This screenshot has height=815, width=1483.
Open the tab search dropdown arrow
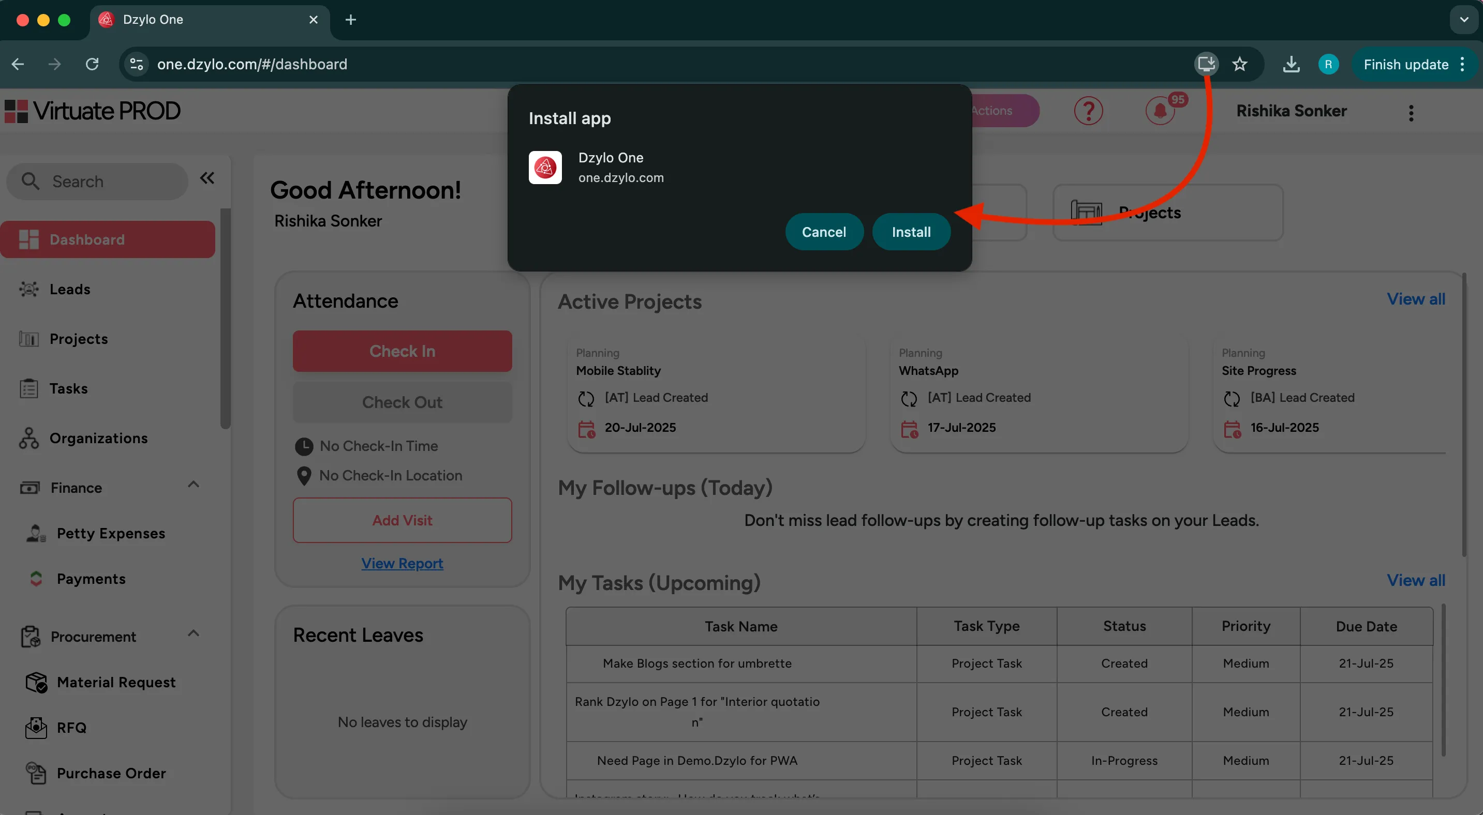point(1464,20)
